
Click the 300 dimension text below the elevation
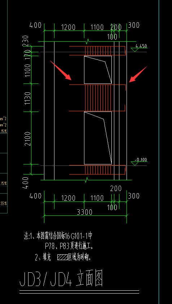point(134,196)
